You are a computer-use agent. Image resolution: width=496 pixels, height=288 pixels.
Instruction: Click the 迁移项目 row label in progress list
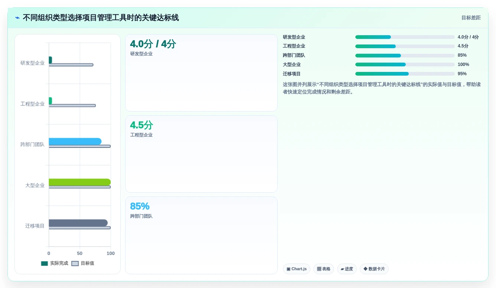[292, 74]
